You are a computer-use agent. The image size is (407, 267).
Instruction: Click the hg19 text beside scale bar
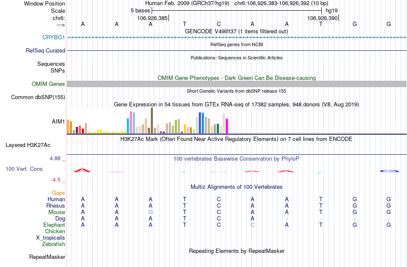pyautogui.click(x=332, y=11)
